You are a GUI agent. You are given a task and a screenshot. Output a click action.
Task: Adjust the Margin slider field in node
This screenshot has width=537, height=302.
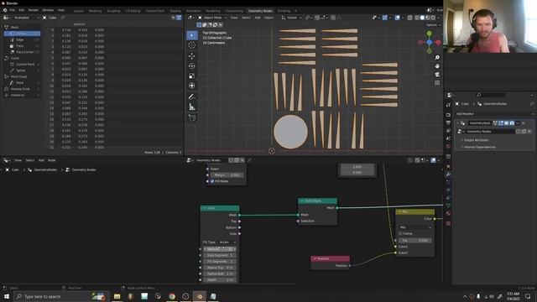(227, 175)
